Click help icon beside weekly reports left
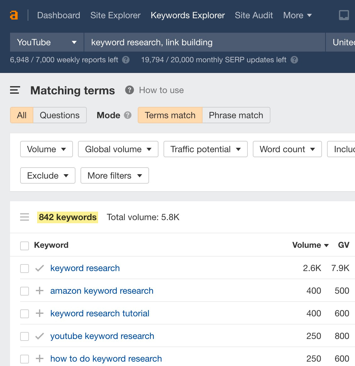This screenshot has width=355, height=366. pos(126,60)
